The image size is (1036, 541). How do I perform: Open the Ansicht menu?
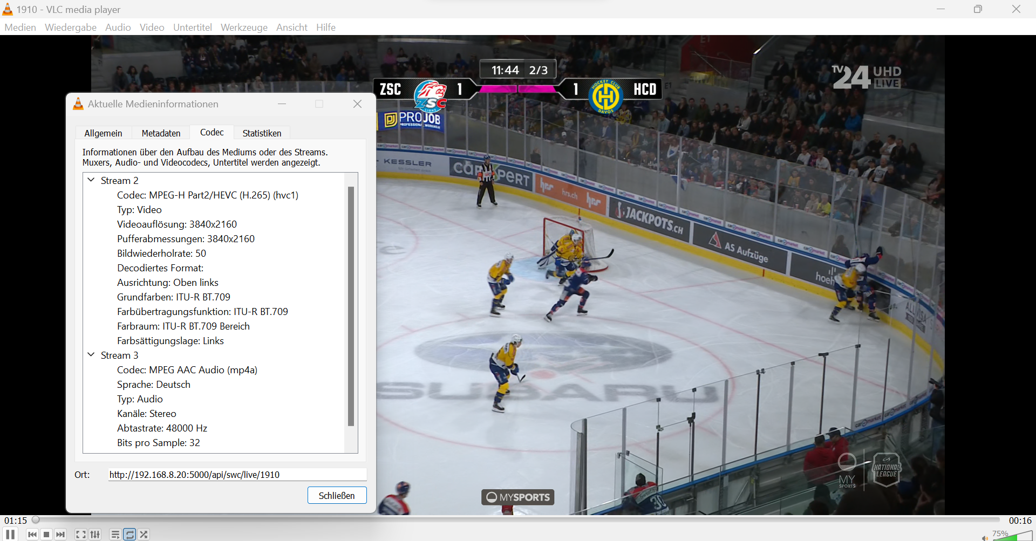[292, 27]
